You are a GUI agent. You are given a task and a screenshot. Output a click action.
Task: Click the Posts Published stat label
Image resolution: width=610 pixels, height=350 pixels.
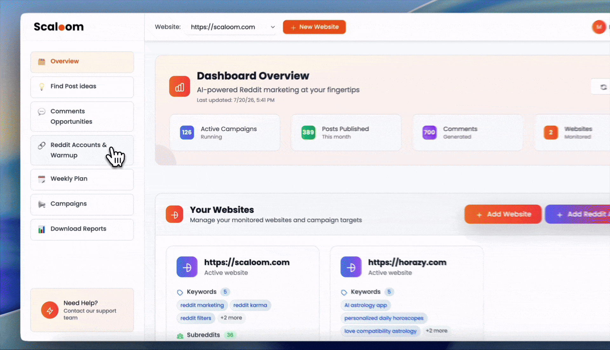pos(345,129)
